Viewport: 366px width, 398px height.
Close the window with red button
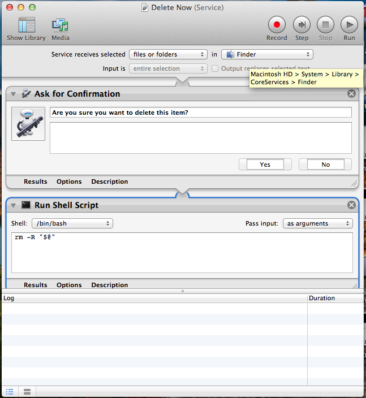coord(10,7)
